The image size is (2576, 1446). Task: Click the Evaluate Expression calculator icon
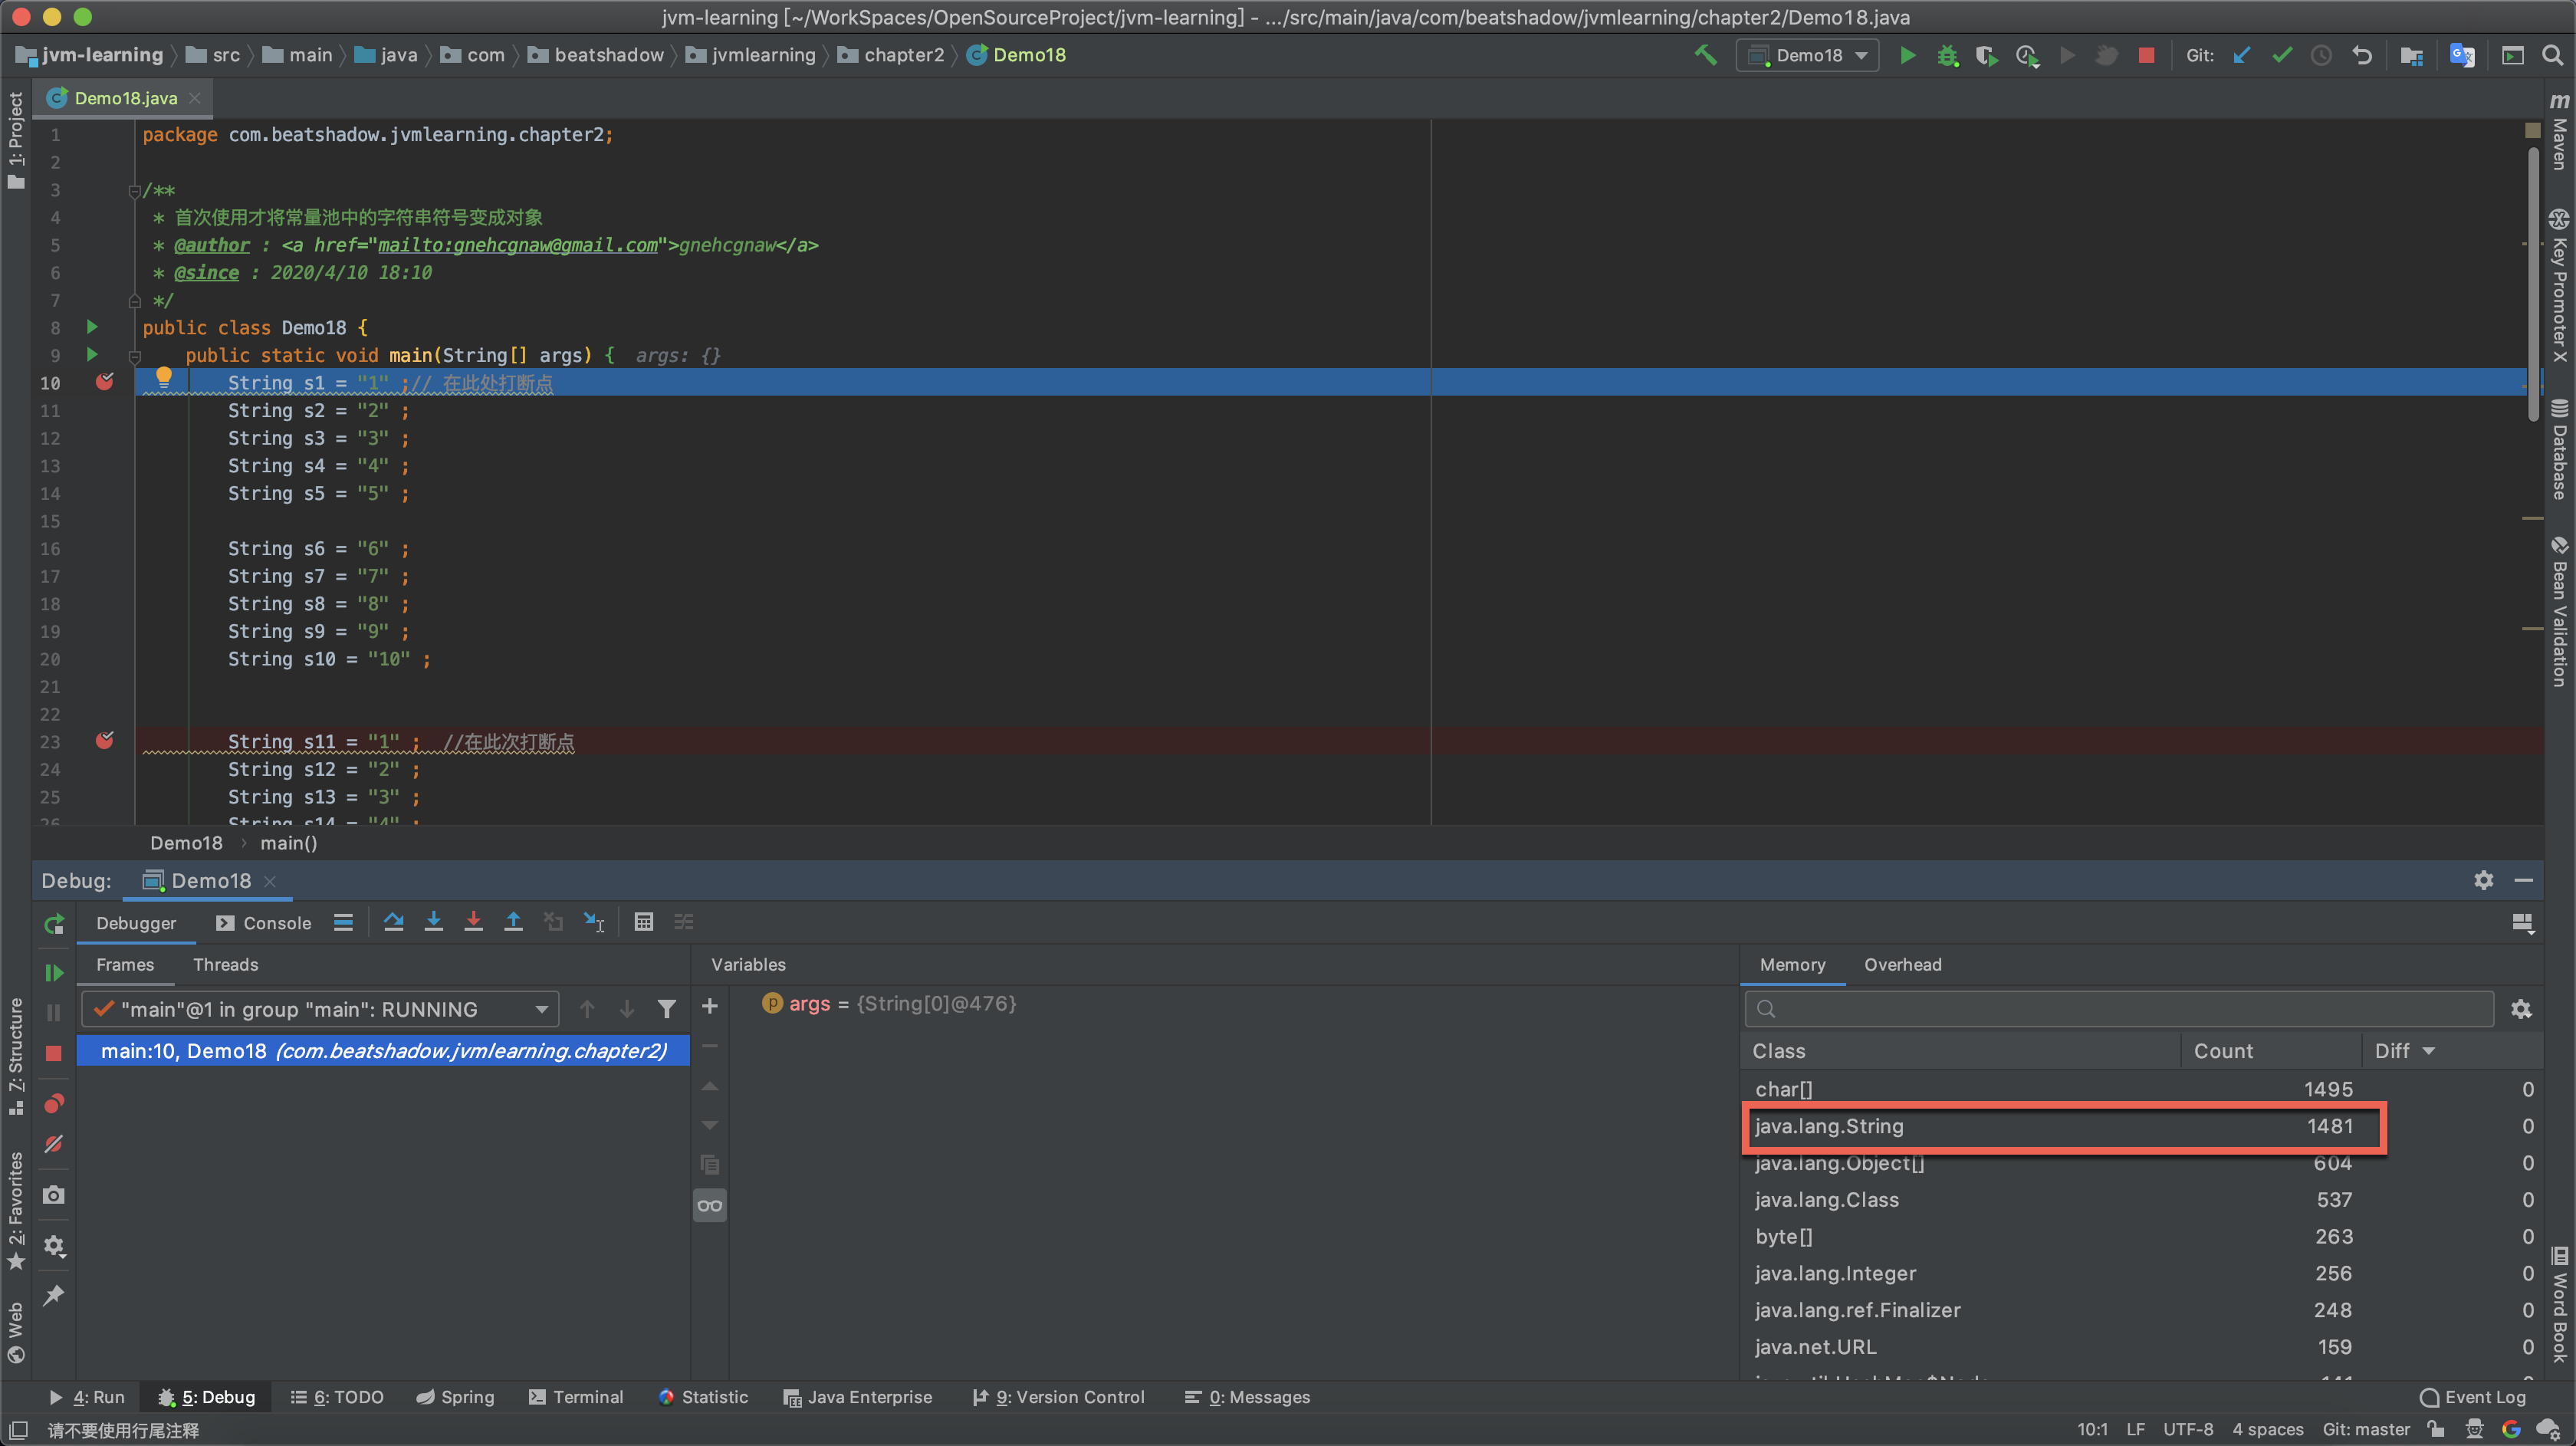pyautogui.click(x=643, y=922)
